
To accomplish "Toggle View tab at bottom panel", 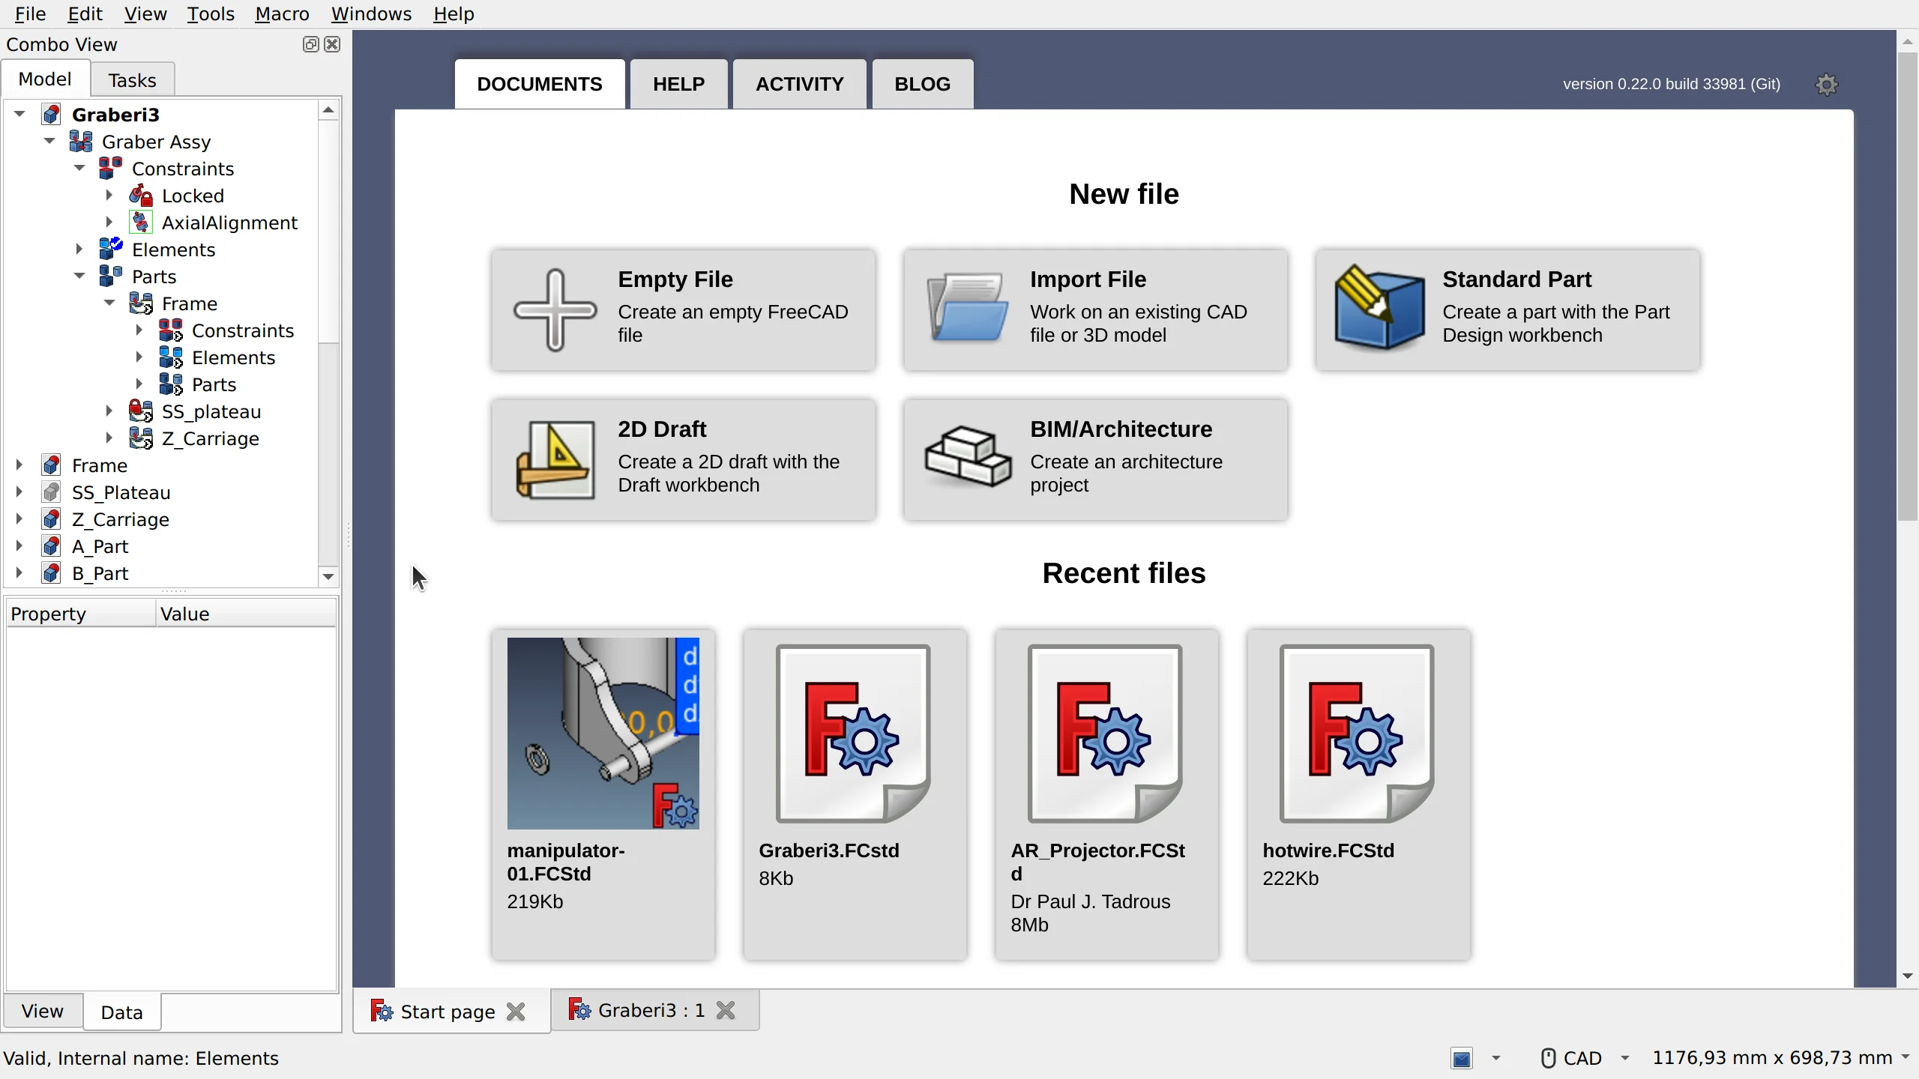I will pyautogui.click(x=42, y=1011).
